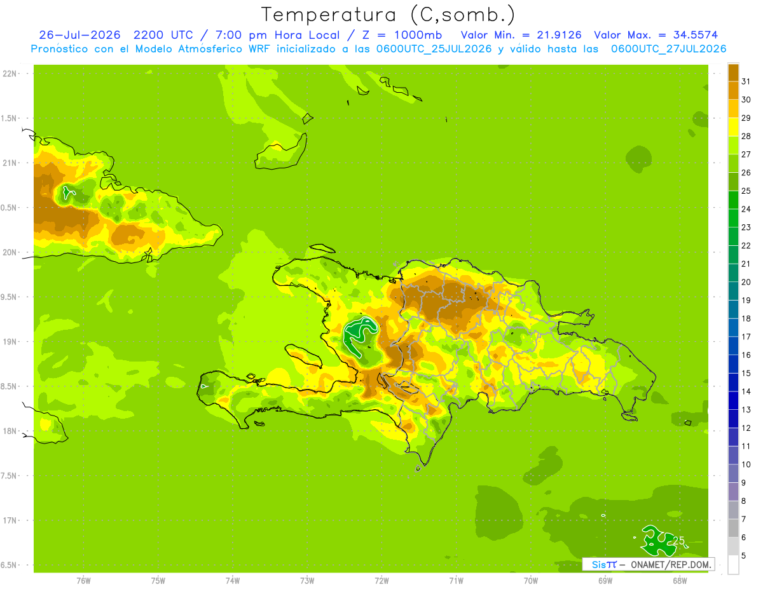Click the "75W" longitude label
Screen dimensions: 763x589
pos(158,580)
